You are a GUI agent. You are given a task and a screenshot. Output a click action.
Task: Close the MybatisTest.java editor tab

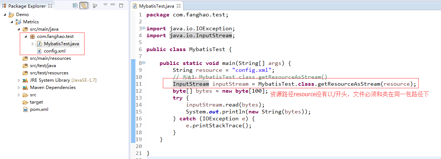point(178,6)
